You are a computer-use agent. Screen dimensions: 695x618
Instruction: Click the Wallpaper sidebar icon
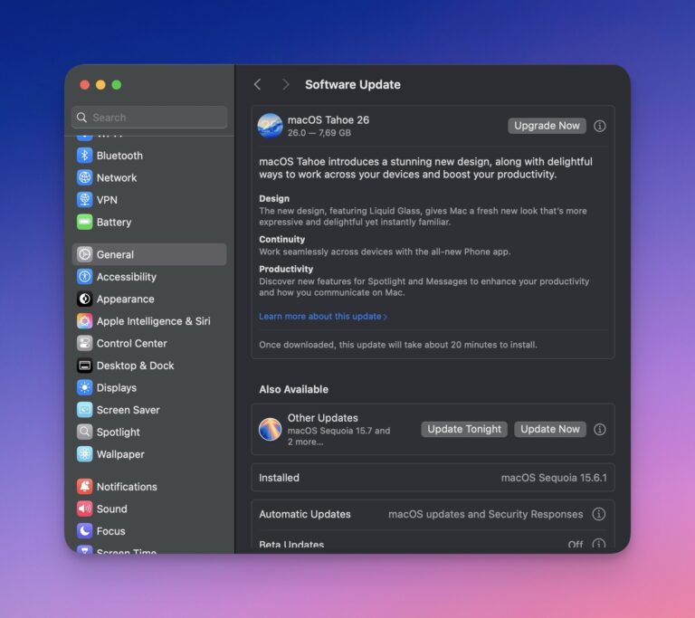pos(84,454)
